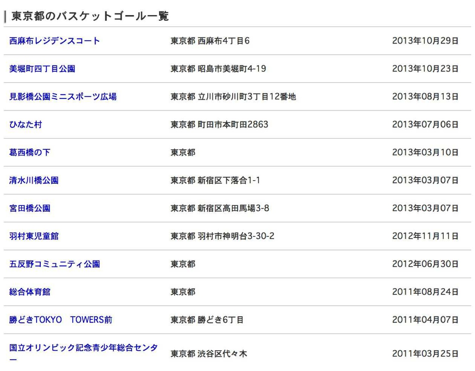Image resolution: width=475 pixels, height=371 pixels.
Task: Click the 見影橋公園ミニスポーツ広場 link
Action: (x=63, y=97)
